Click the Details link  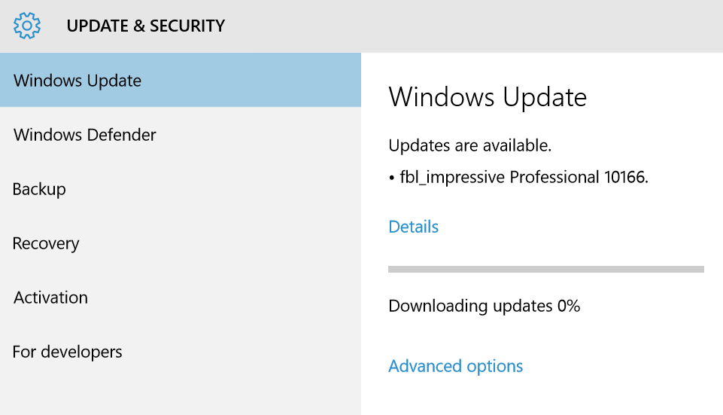coord(413,227)
